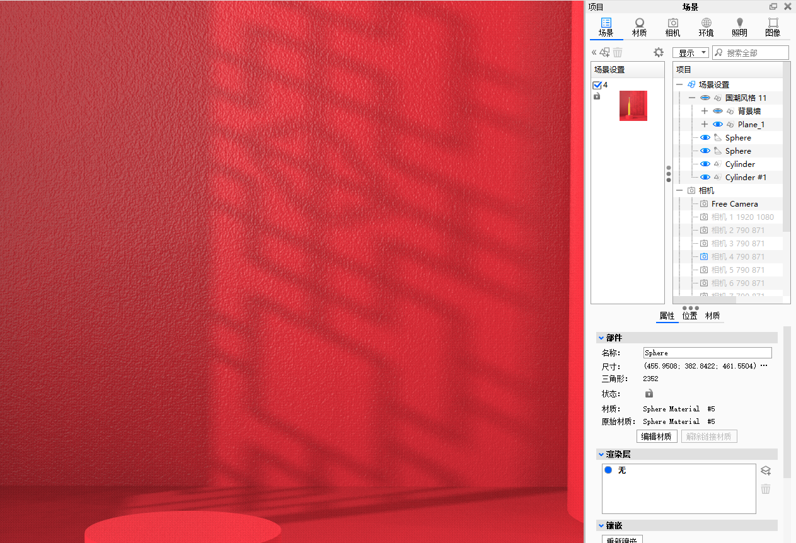Open the 环境 tab
The width and height of the screenshot is (796, 543).
point(707,28)
